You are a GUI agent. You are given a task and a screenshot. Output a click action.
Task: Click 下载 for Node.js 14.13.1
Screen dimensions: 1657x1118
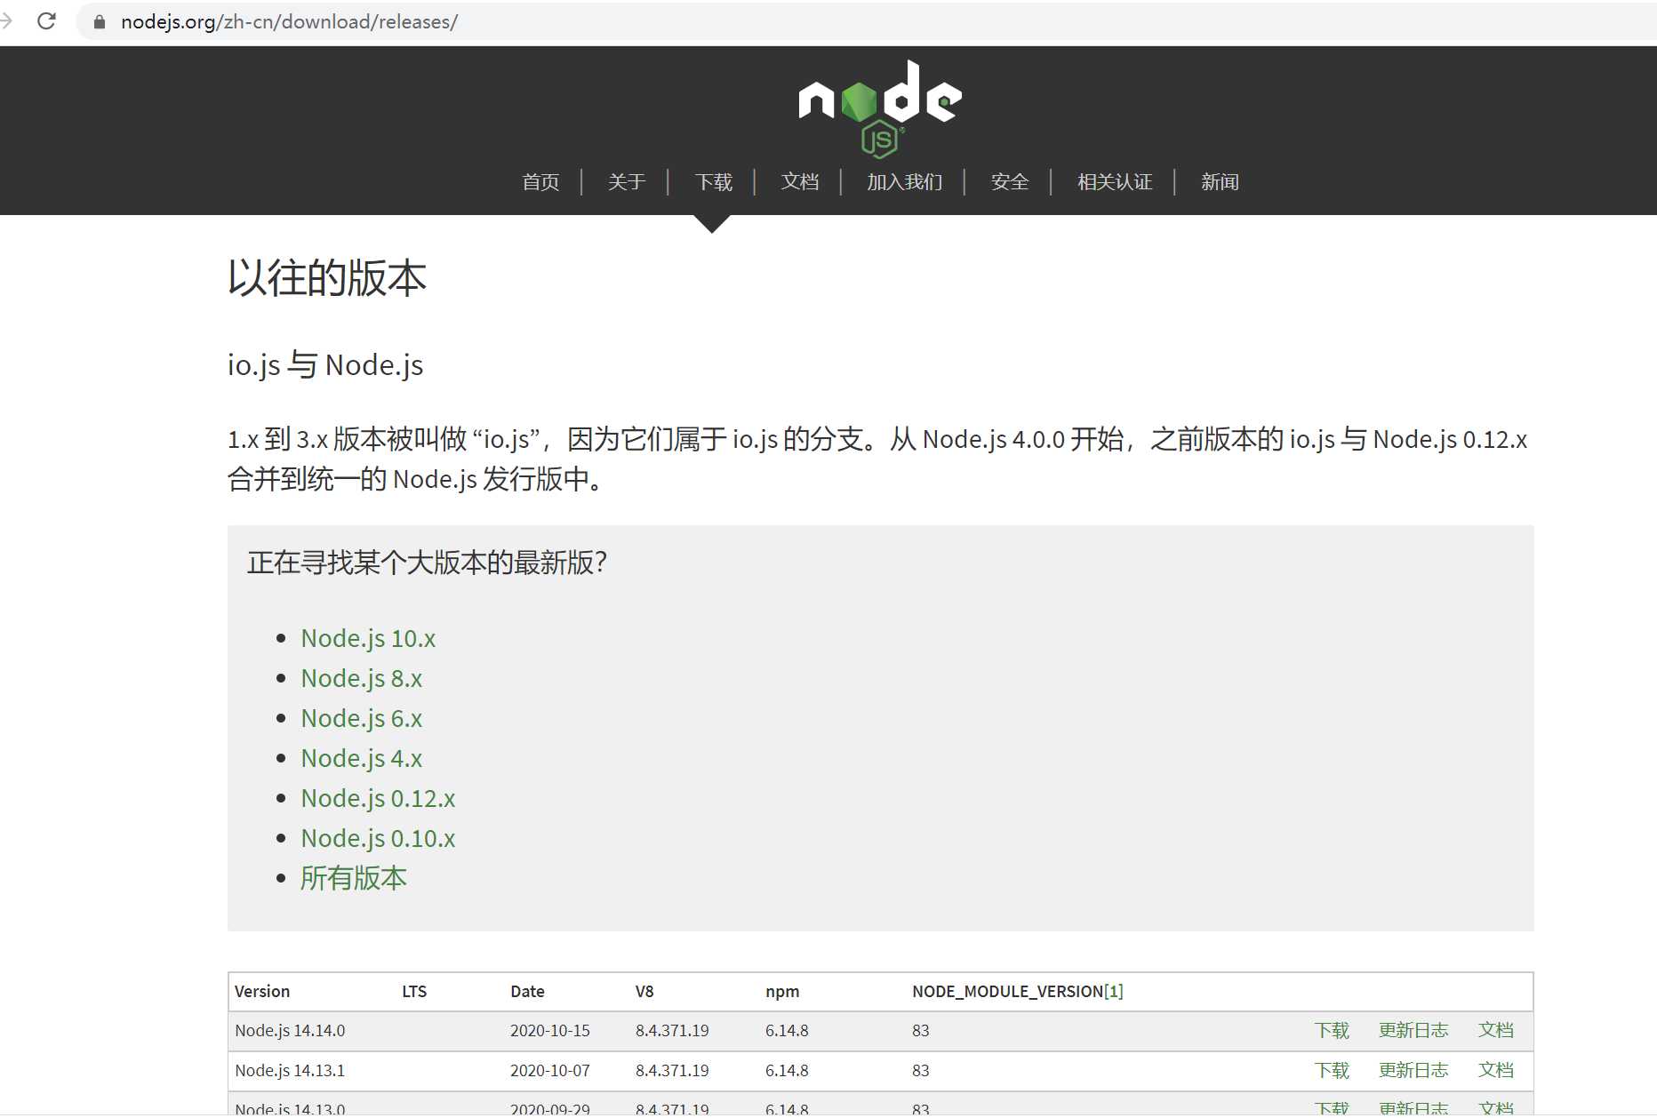(1332, 1070)
